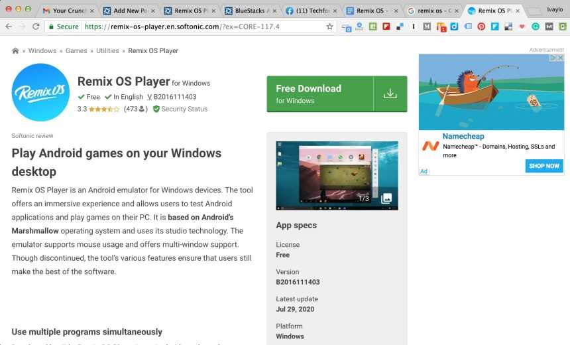Switch to the Add New Post tab
The width and height of the screenshot is (570, 345).
coord(130,11)
